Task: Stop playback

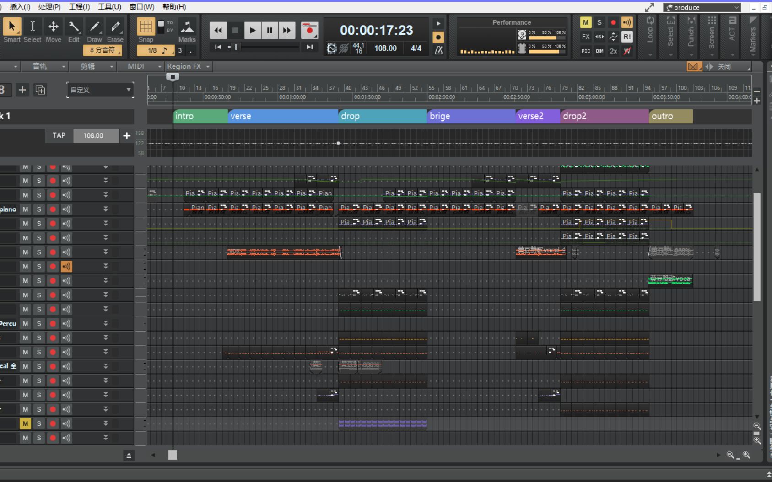Action: click(235, 31)
